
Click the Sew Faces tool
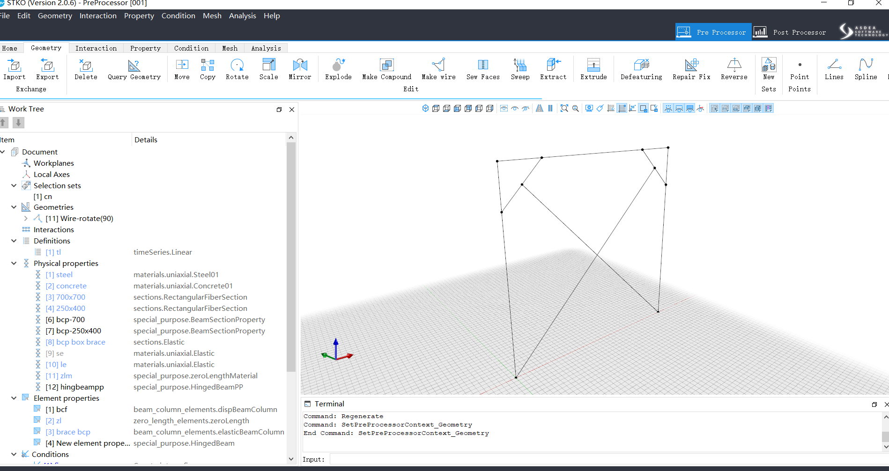(x=483, y=69)
